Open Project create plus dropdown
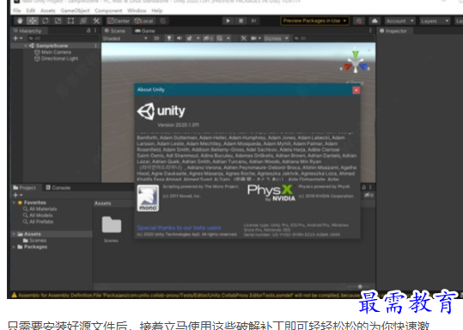The image size is (463, 330). click(18, 195)
